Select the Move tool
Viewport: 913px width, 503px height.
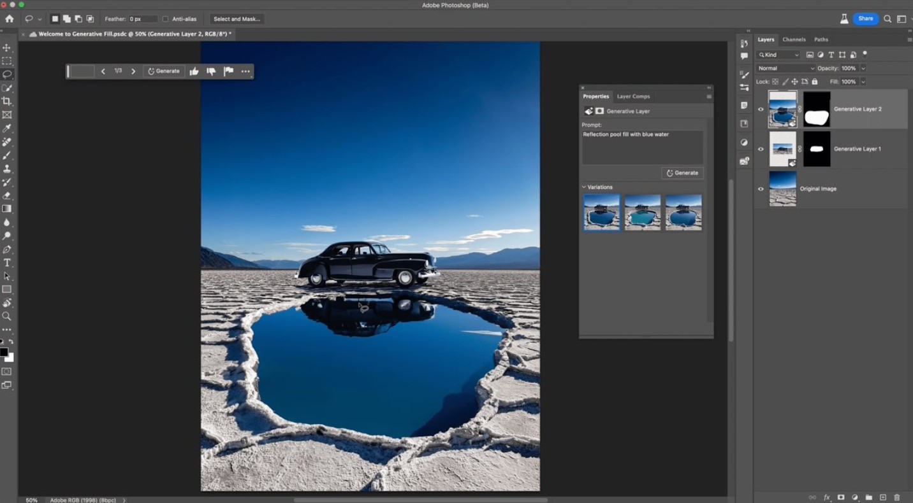click(x=7, y=48)
